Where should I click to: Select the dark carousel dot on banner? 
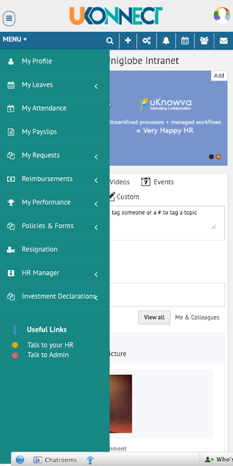(x=211, y=157)
